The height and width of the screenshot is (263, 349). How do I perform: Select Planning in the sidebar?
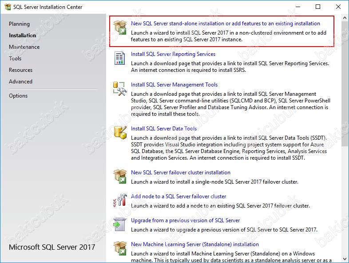tap(19, 24)
